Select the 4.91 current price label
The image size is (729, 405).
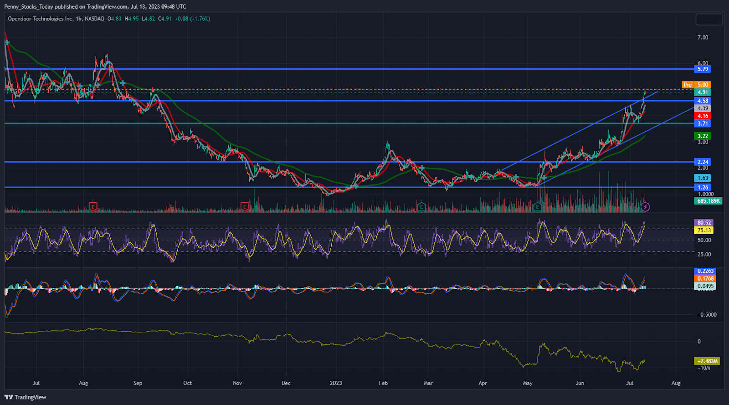coord(703,92)
